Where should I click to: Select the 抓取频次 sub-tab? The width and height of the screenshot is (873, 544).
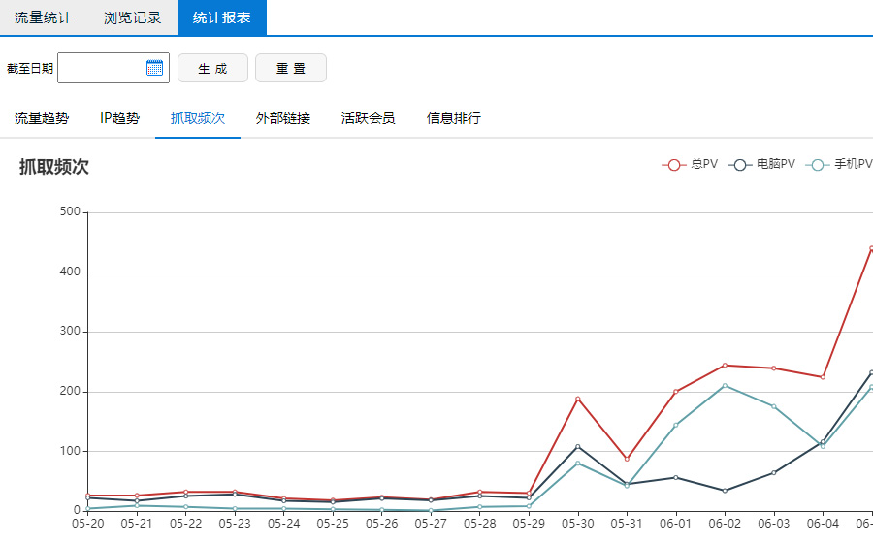[198, 118]
